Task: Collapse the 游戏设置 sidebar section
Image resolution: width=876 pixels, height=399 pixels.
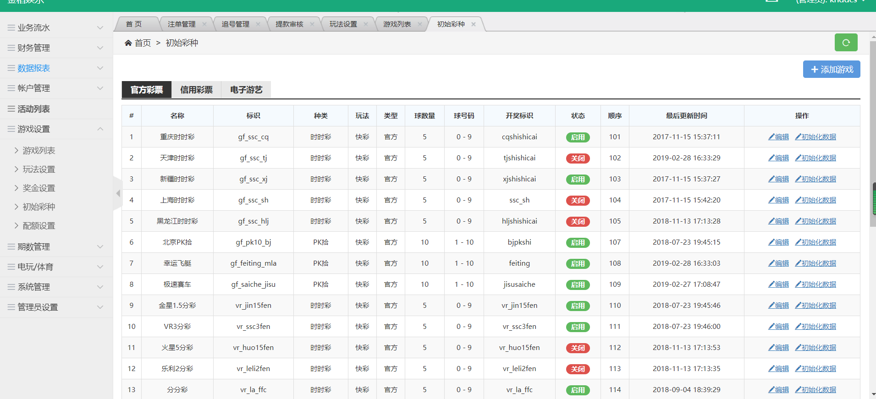Action: coord(56,129)
